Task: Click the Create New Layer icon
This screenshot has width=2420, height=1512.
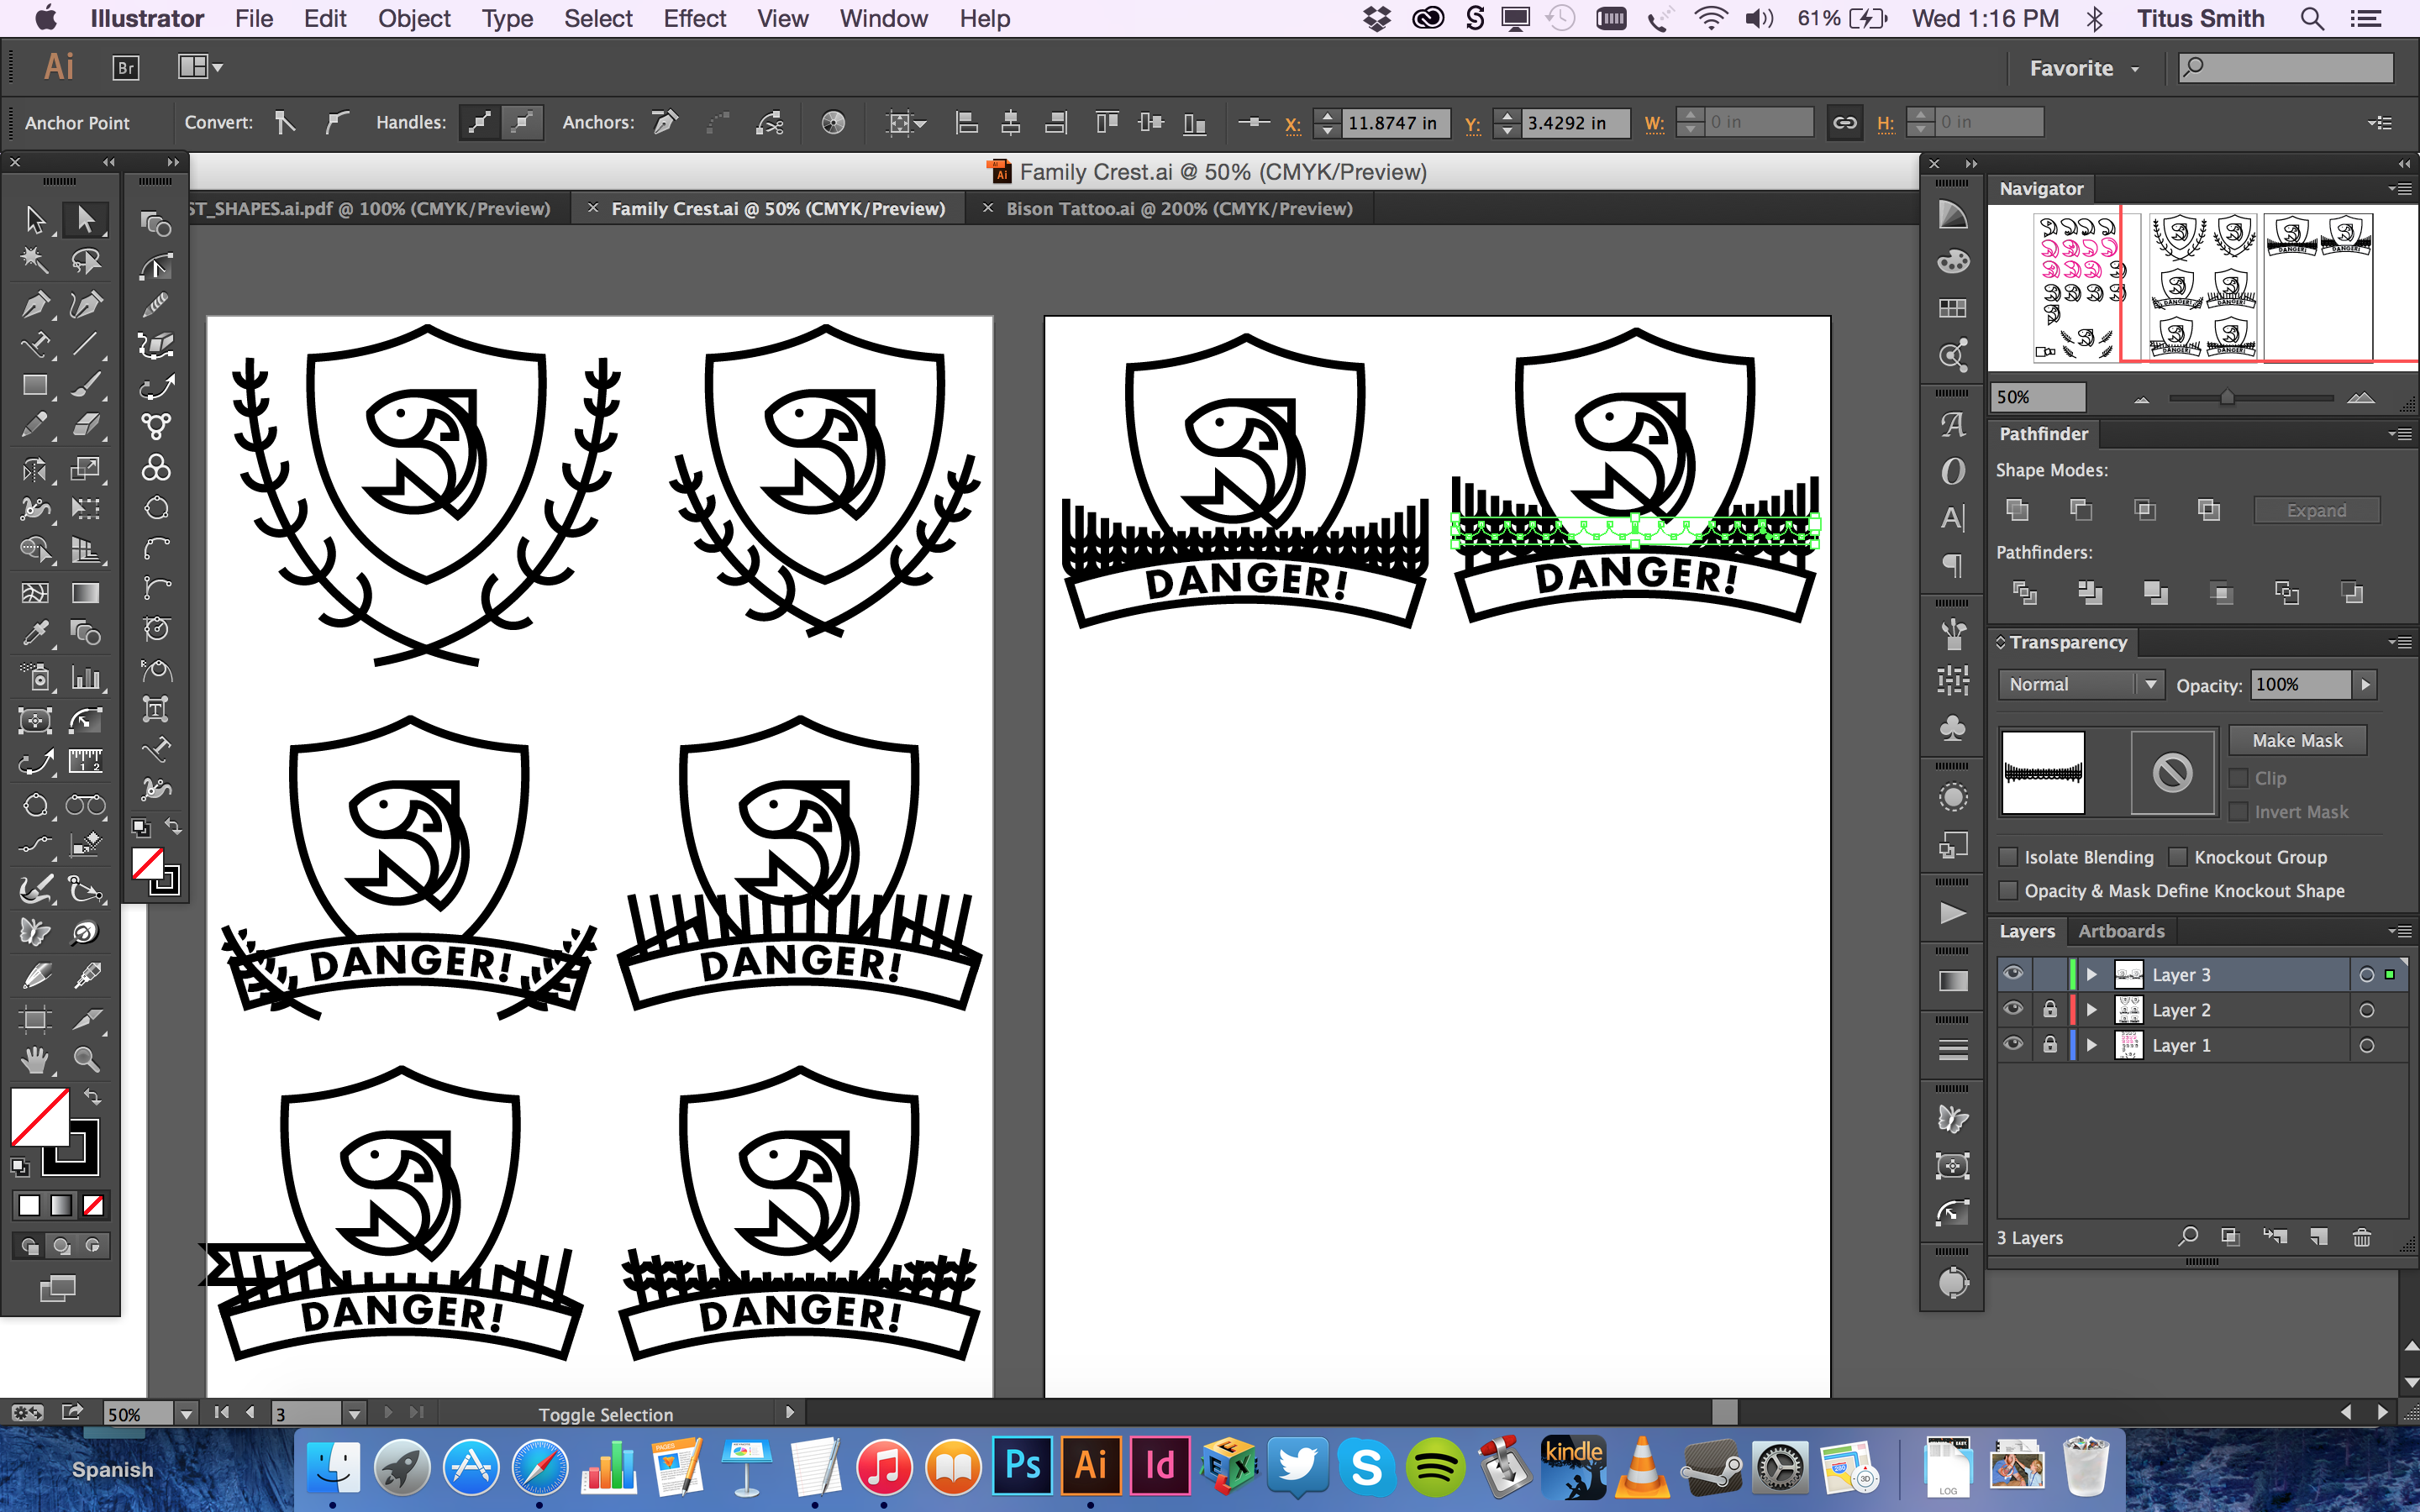Action: coord(2319,1238)
